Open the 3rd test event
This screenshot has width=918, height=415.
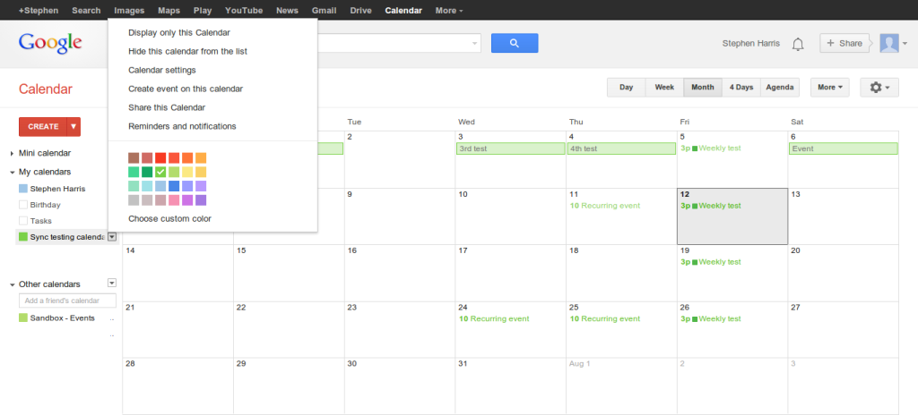pos(510,148)
